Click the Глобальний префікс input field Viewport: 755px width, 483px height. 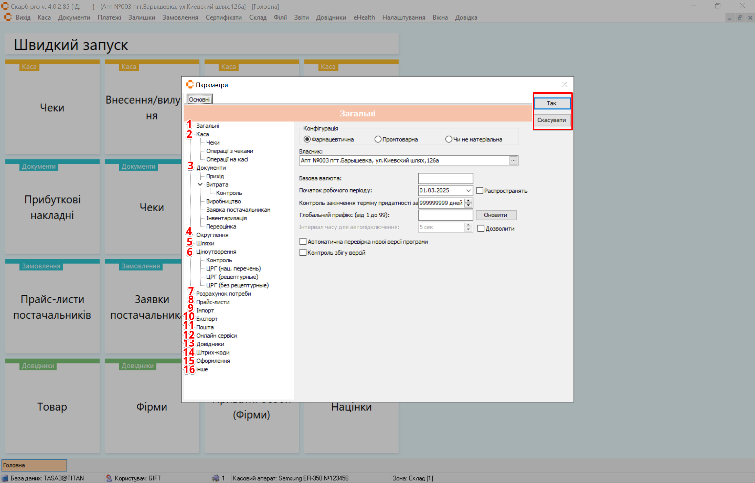tap(445, 215)
